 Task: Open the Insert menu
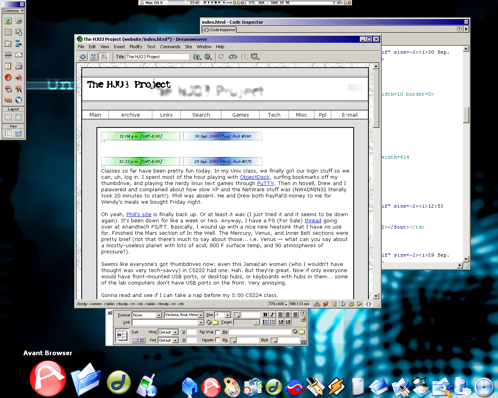(x=119, y=47)
